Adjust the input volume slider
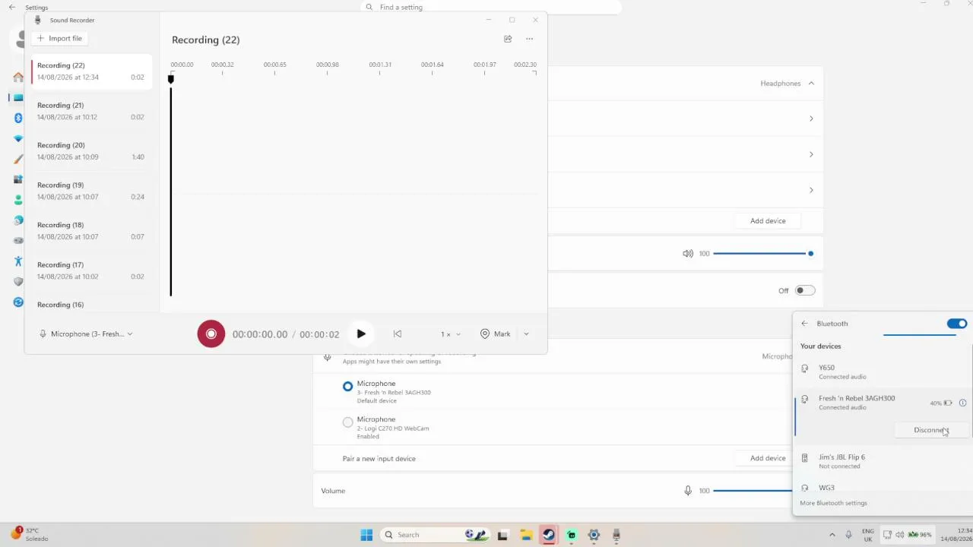Image resolution: width=973 pixels, height=547 pixels. point(753,491)
